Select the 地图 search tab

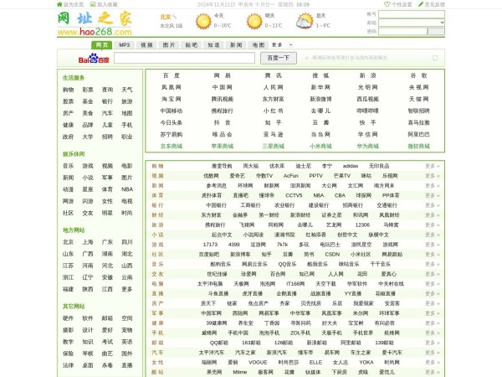258,44
